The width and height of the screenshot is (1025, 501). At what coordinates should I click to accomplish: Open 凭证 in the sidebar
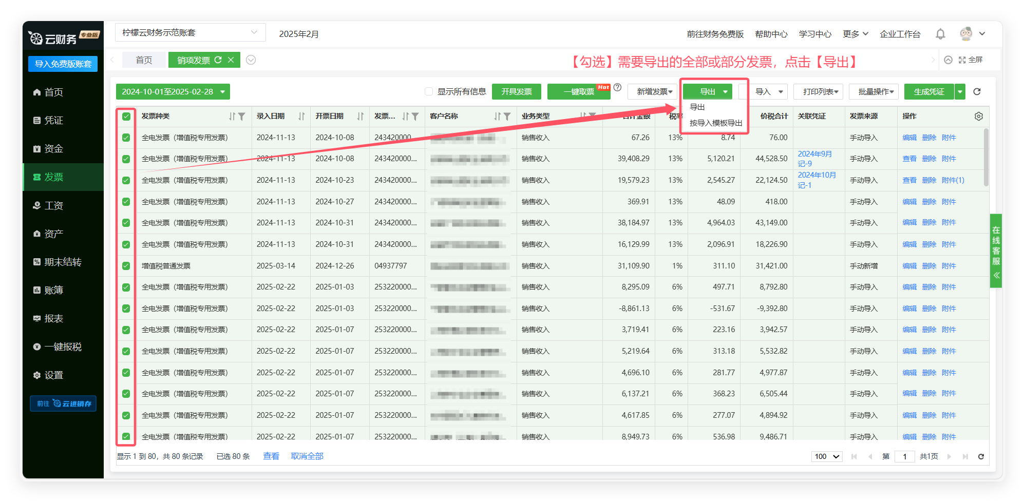[53, 120]
